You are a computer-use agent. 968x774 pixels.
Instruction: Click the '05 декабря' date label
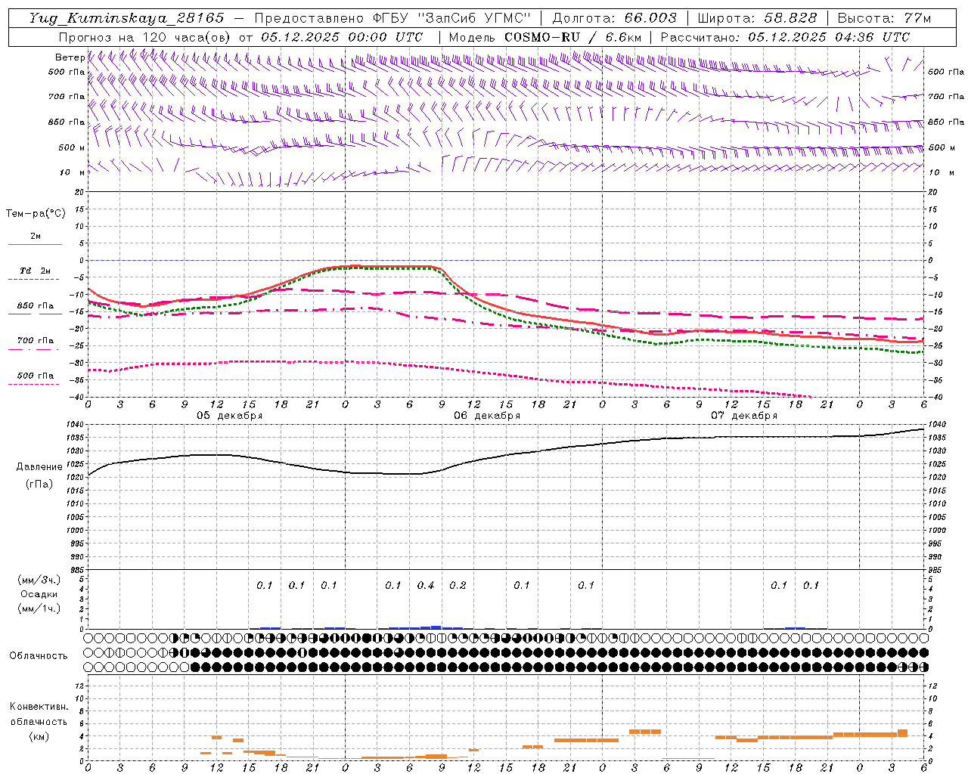pyautogui.click(x=230, y=416)
